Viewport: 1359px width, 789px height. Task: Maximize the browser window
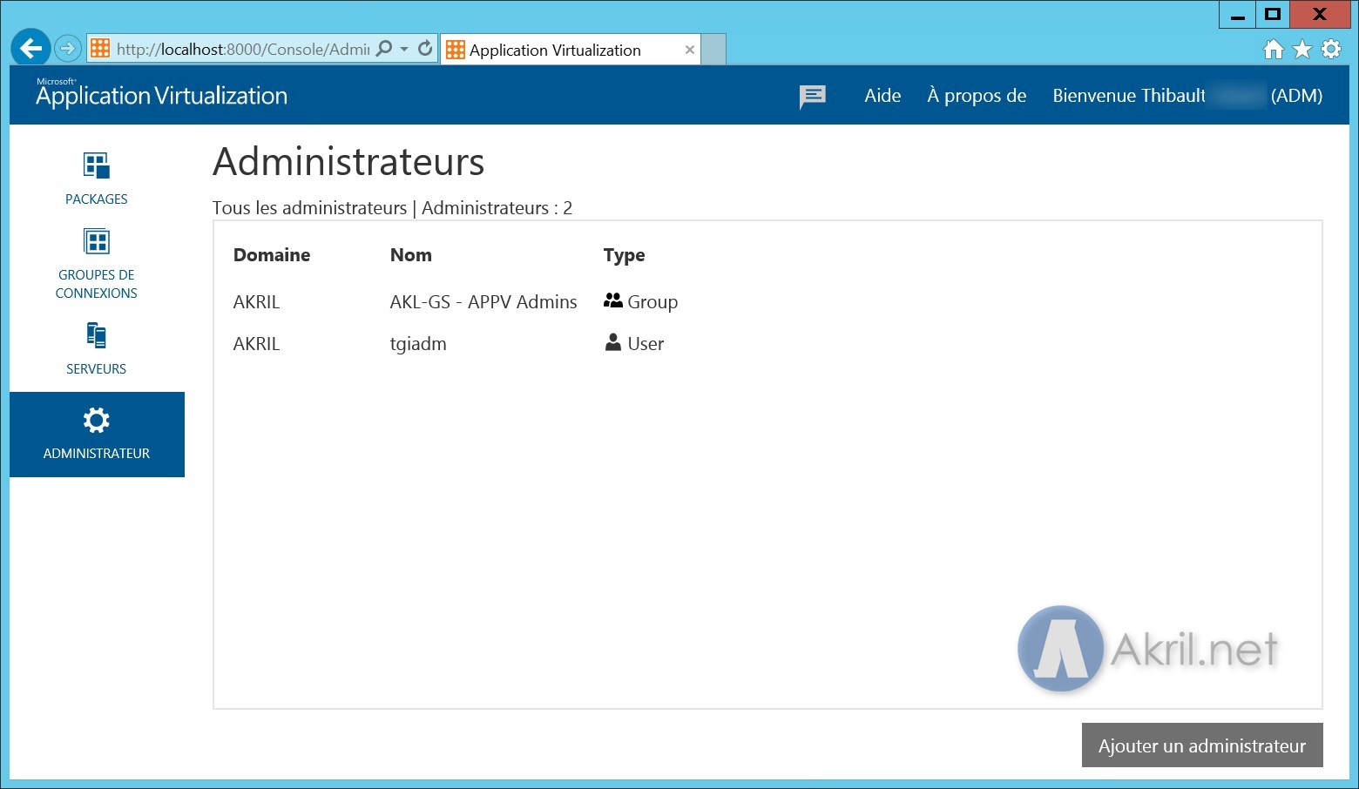point(1272,14)
